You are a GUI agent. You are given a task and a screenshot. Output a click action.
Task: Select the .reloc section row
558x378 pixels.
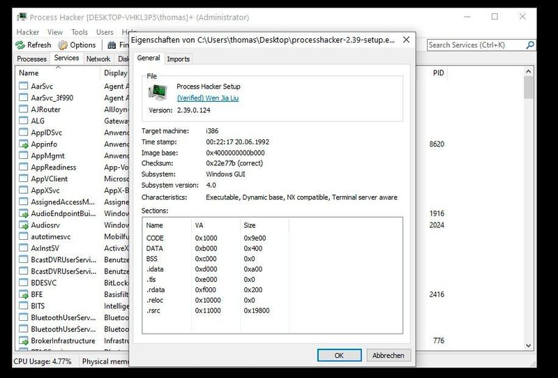tap(272, 300)
